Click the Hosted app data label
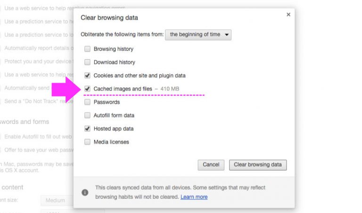362x213 pixels. (113, 129)
